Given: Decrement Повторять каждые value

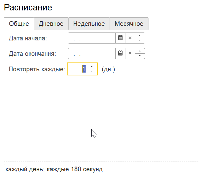Looking at the screenshot, I should [92, 71].
